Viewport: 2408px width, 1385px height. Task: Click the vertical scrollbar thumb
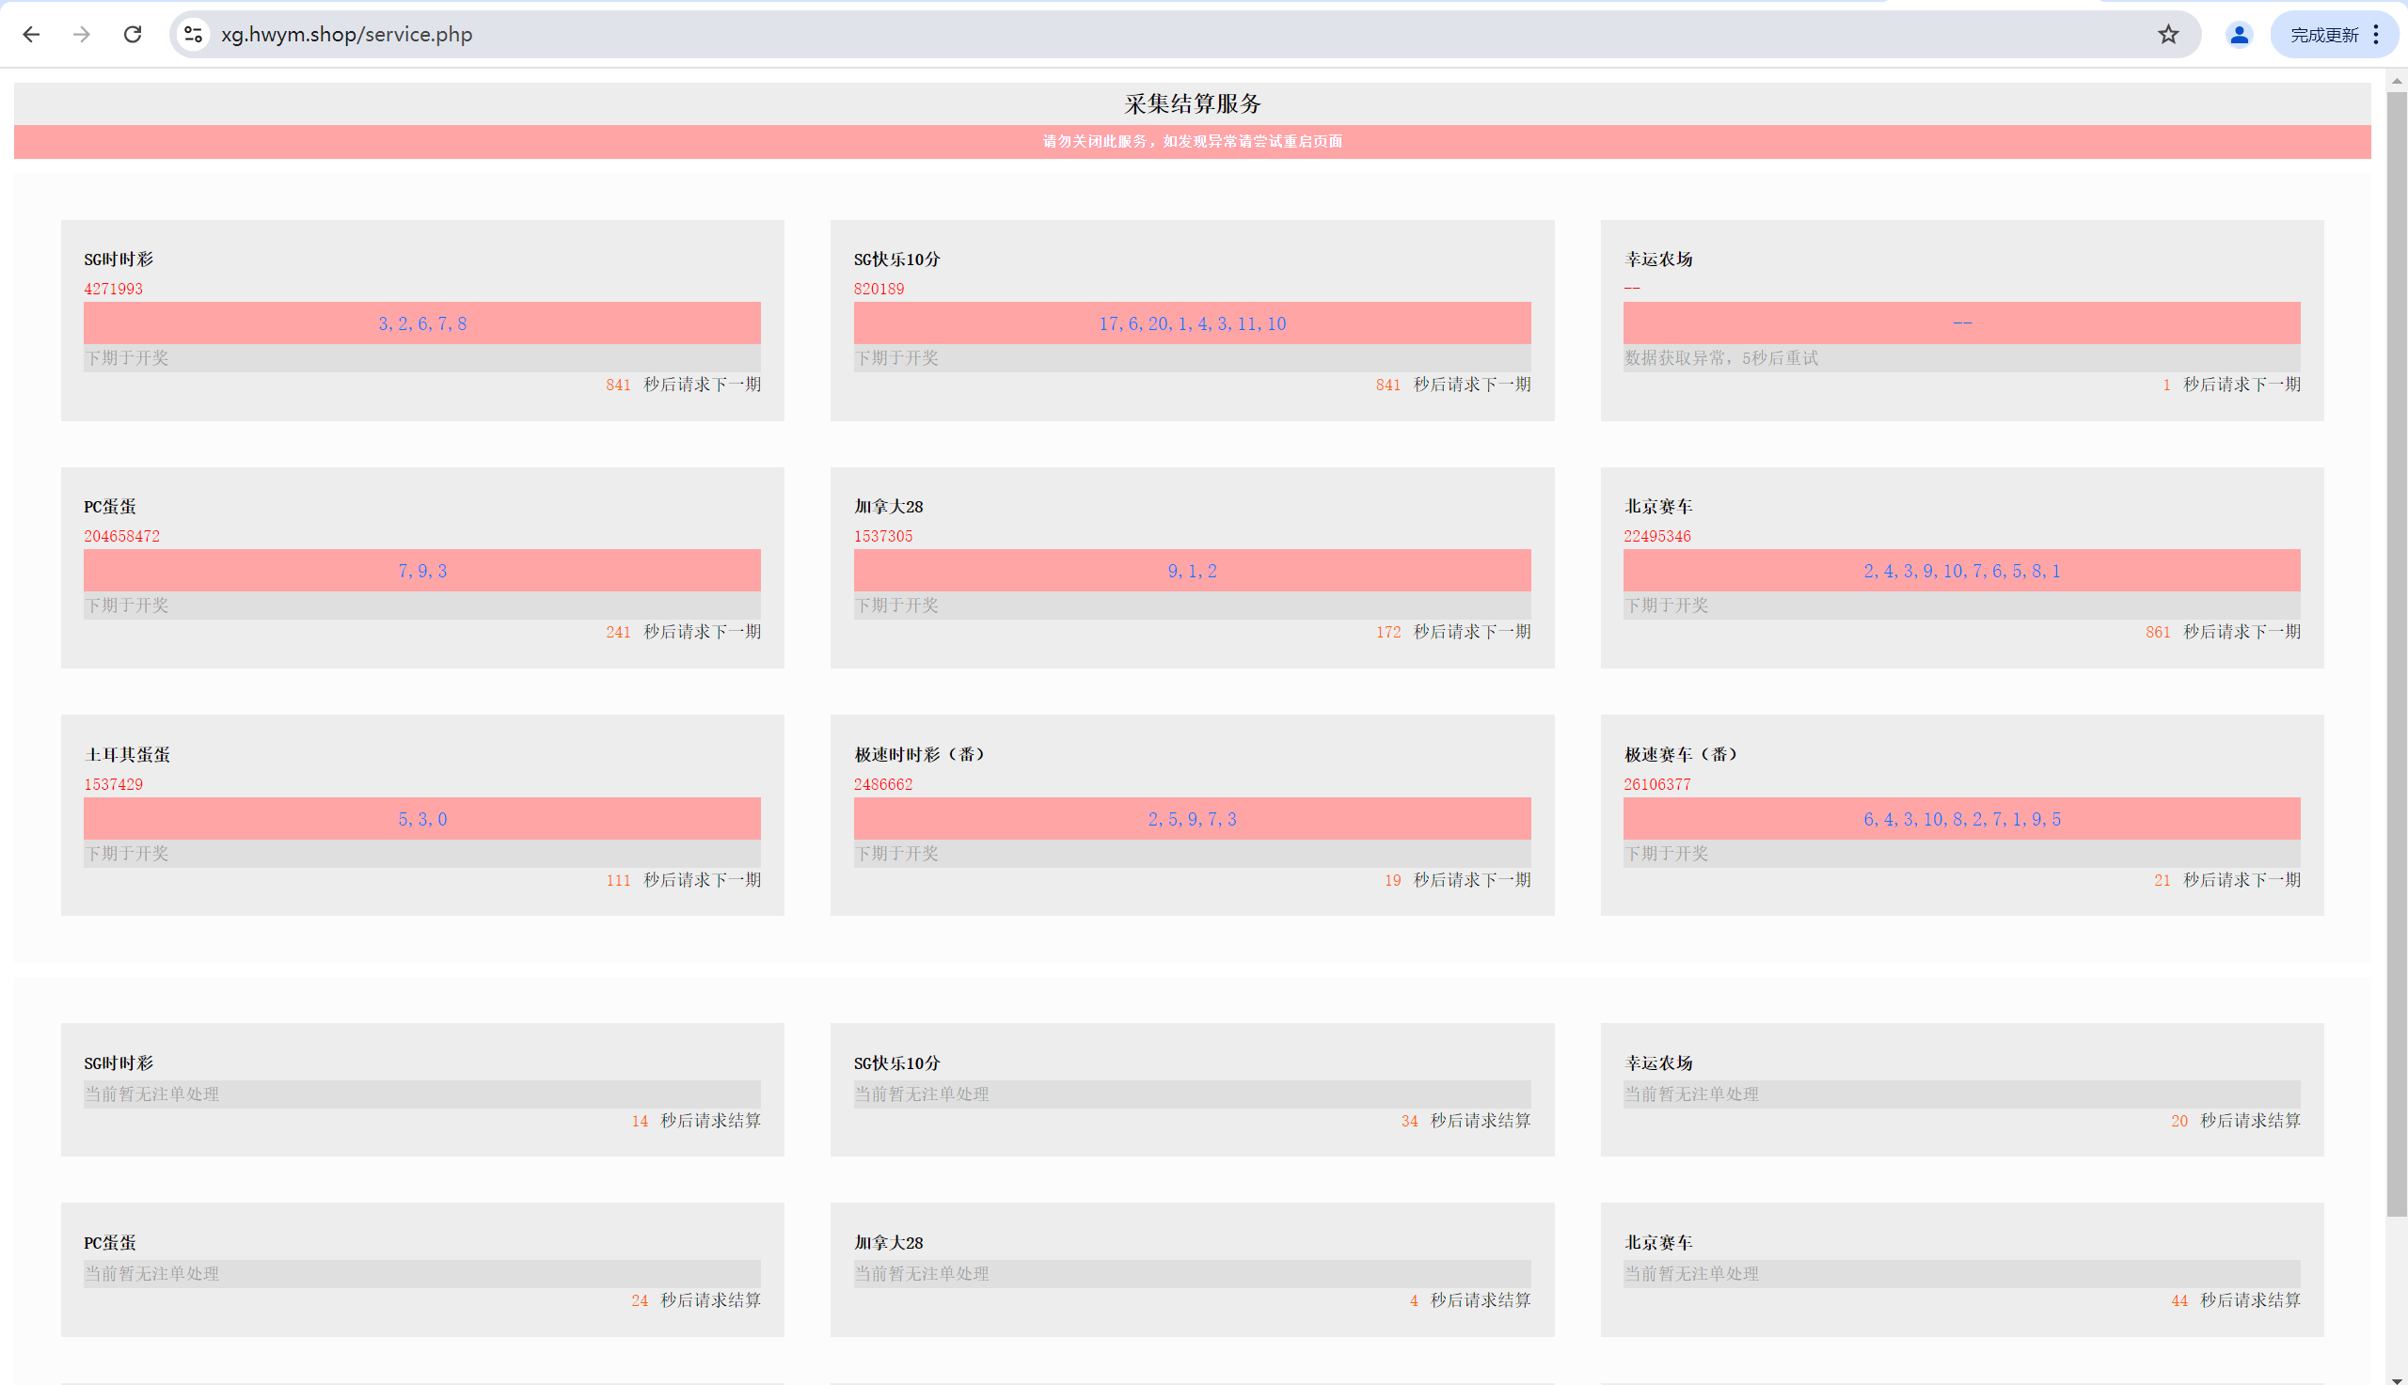2397,654
